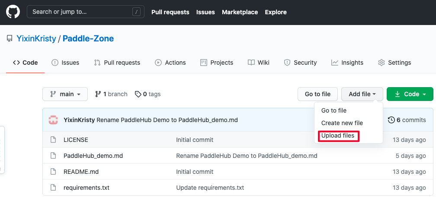This screenshot has height=201, width=436.
Task: Select Upload files menu entry
Action: [338, 135]
